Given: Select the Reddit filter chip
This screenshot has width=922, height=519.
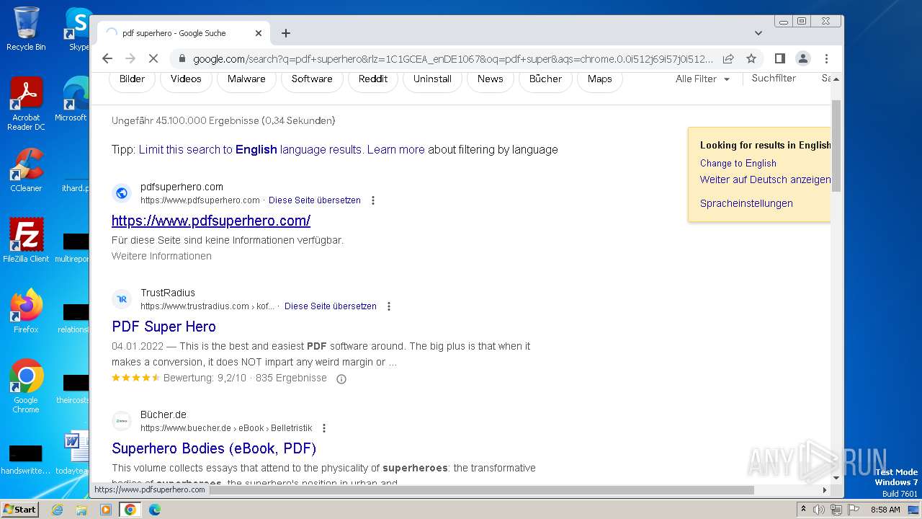Looking at the screenshot, I should coord(373,79).
